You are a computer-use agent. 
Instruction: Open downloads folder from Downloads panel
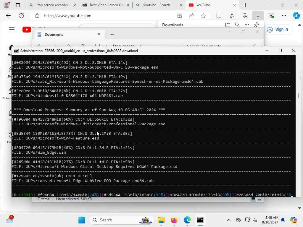[228, 25]
